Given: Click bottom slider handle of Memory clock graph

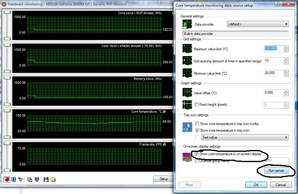Looking at the screenshot, I should [7, 104].
